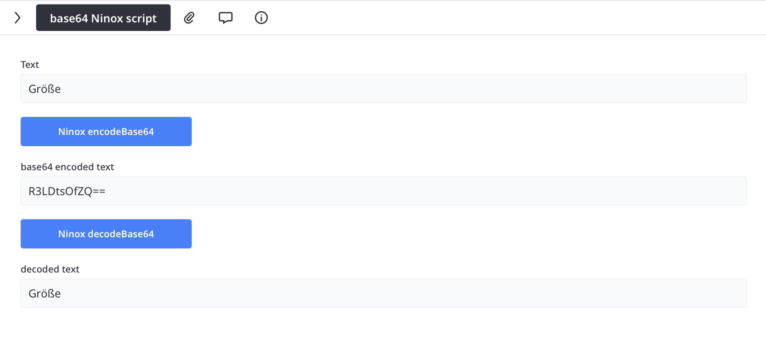Decode the base64 string back to text
This screenshot has width=766, height=337.
point(106,234)
